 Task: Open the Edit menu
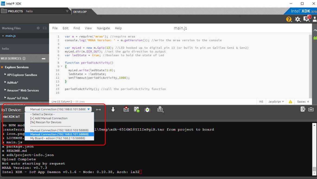click(65, 28)
